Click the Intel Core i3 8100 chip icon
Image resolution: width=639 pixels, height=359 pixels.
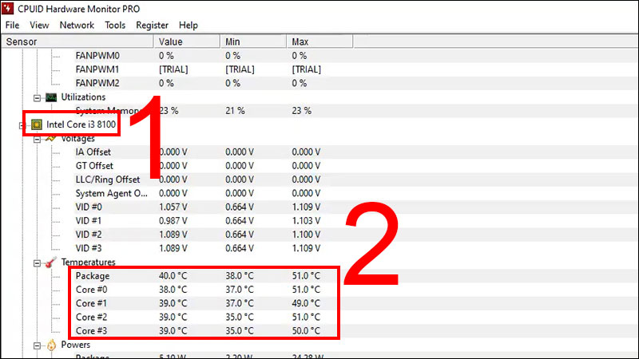pos(37,124)
